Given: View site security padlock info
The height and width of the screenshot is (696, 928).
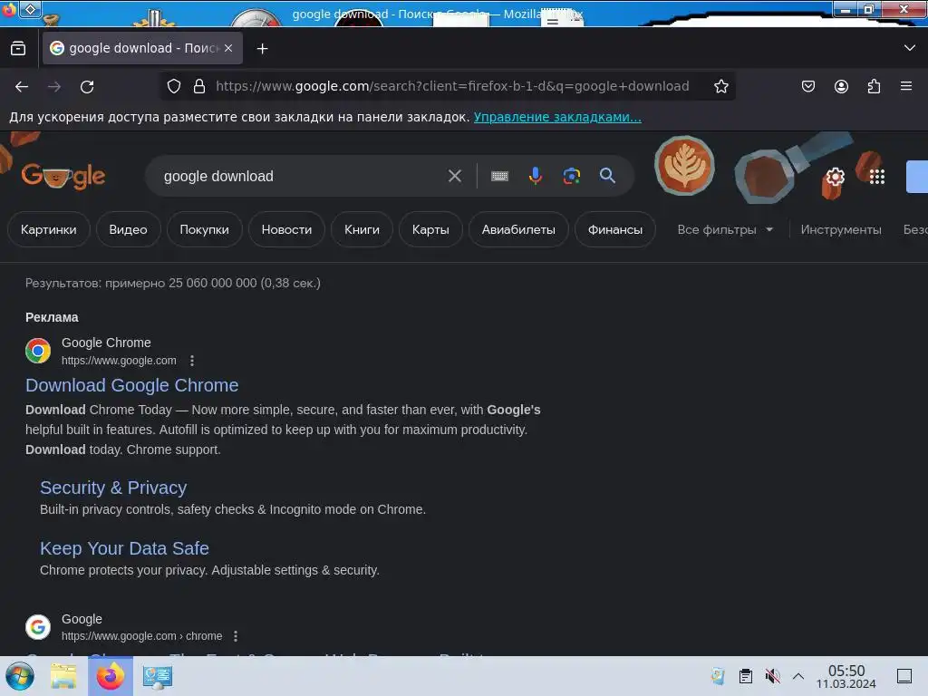Looking at the screenshot, I should (x=199, y=86).
